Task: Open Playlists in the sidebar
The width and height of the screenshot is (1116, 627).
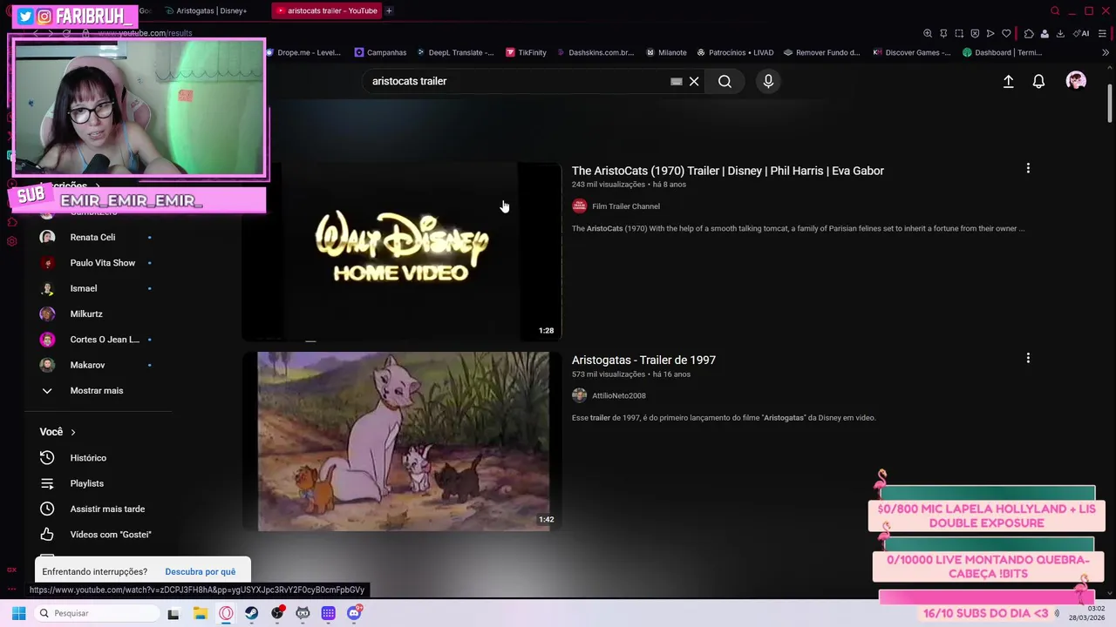Action: [x=86, y=483]
